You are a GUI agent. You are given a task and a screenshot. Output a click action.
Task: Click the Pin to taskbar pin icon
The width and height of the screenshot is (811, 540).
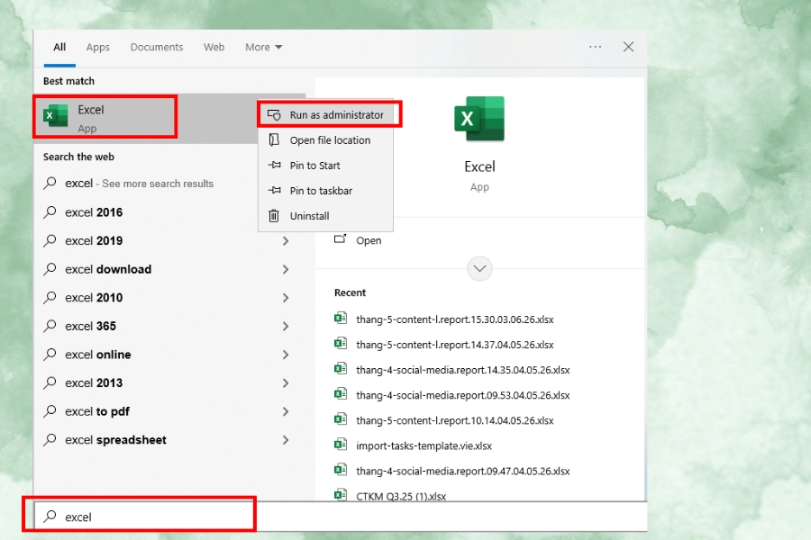274,191
